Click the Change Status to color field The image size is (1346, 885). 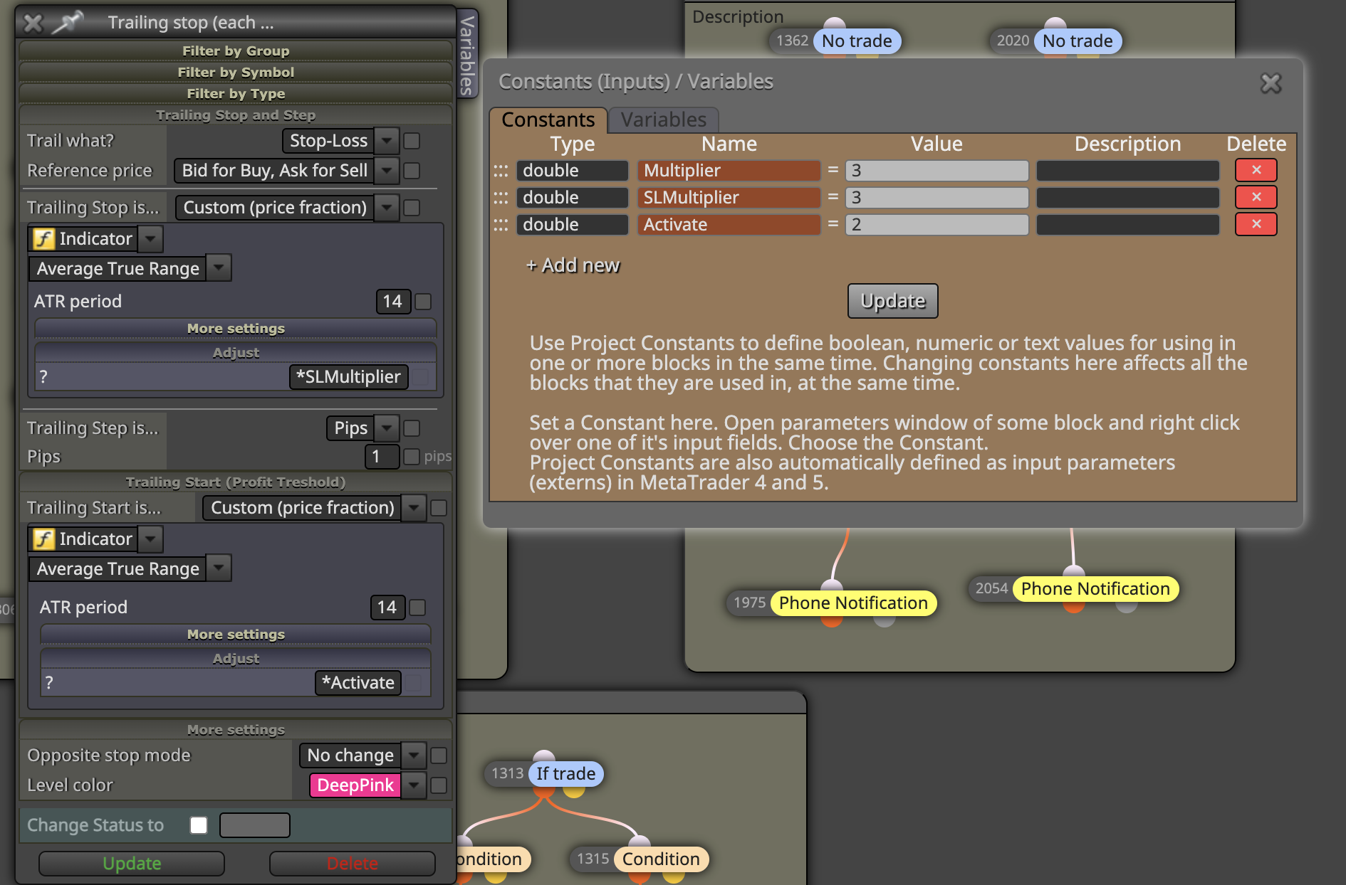255,825
